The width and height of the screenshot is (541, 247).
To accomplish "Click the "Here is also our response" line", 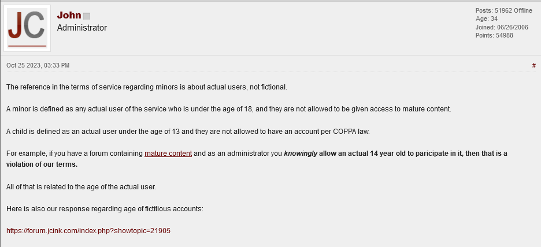I will pos(105,208).
